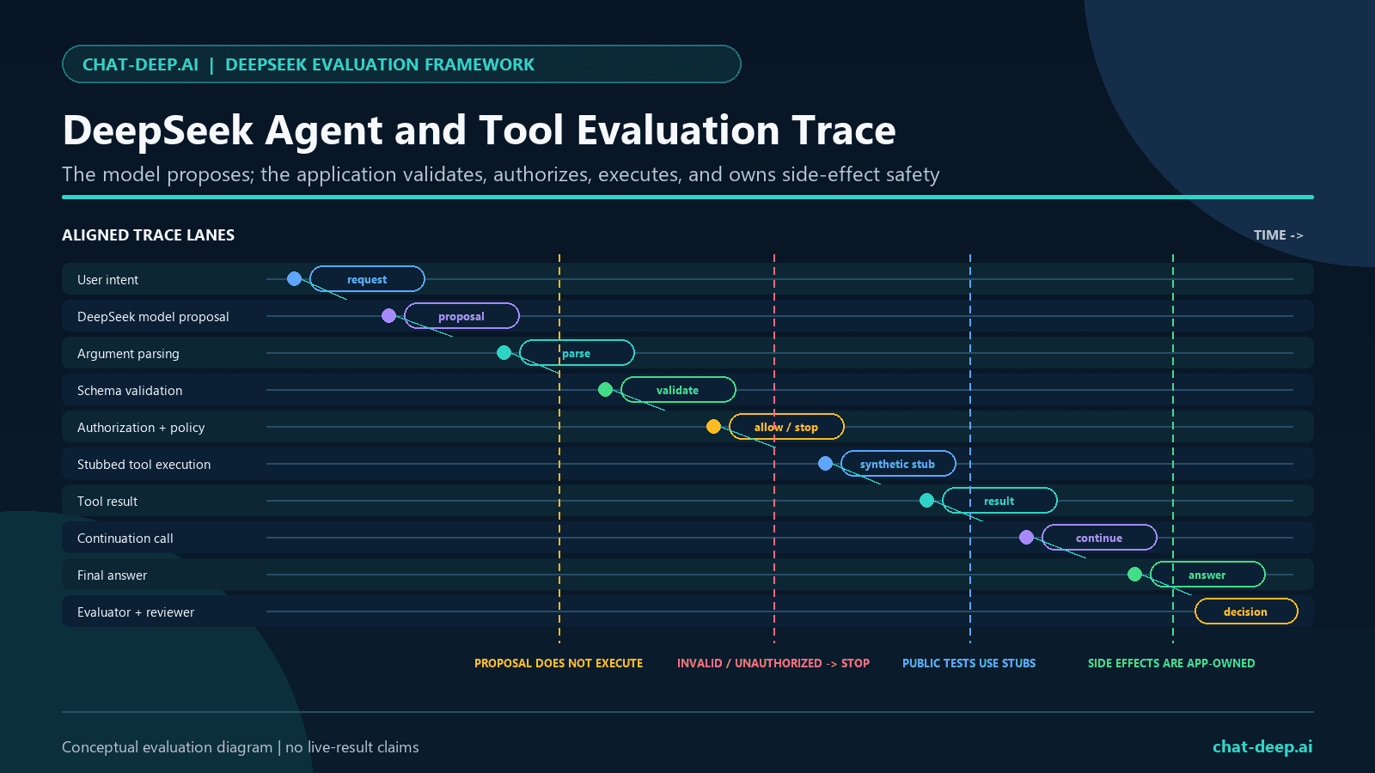Screen dimensions: 1375x773
Task: Click the green dot in Schema validation lane
Action: pos(605,390)
